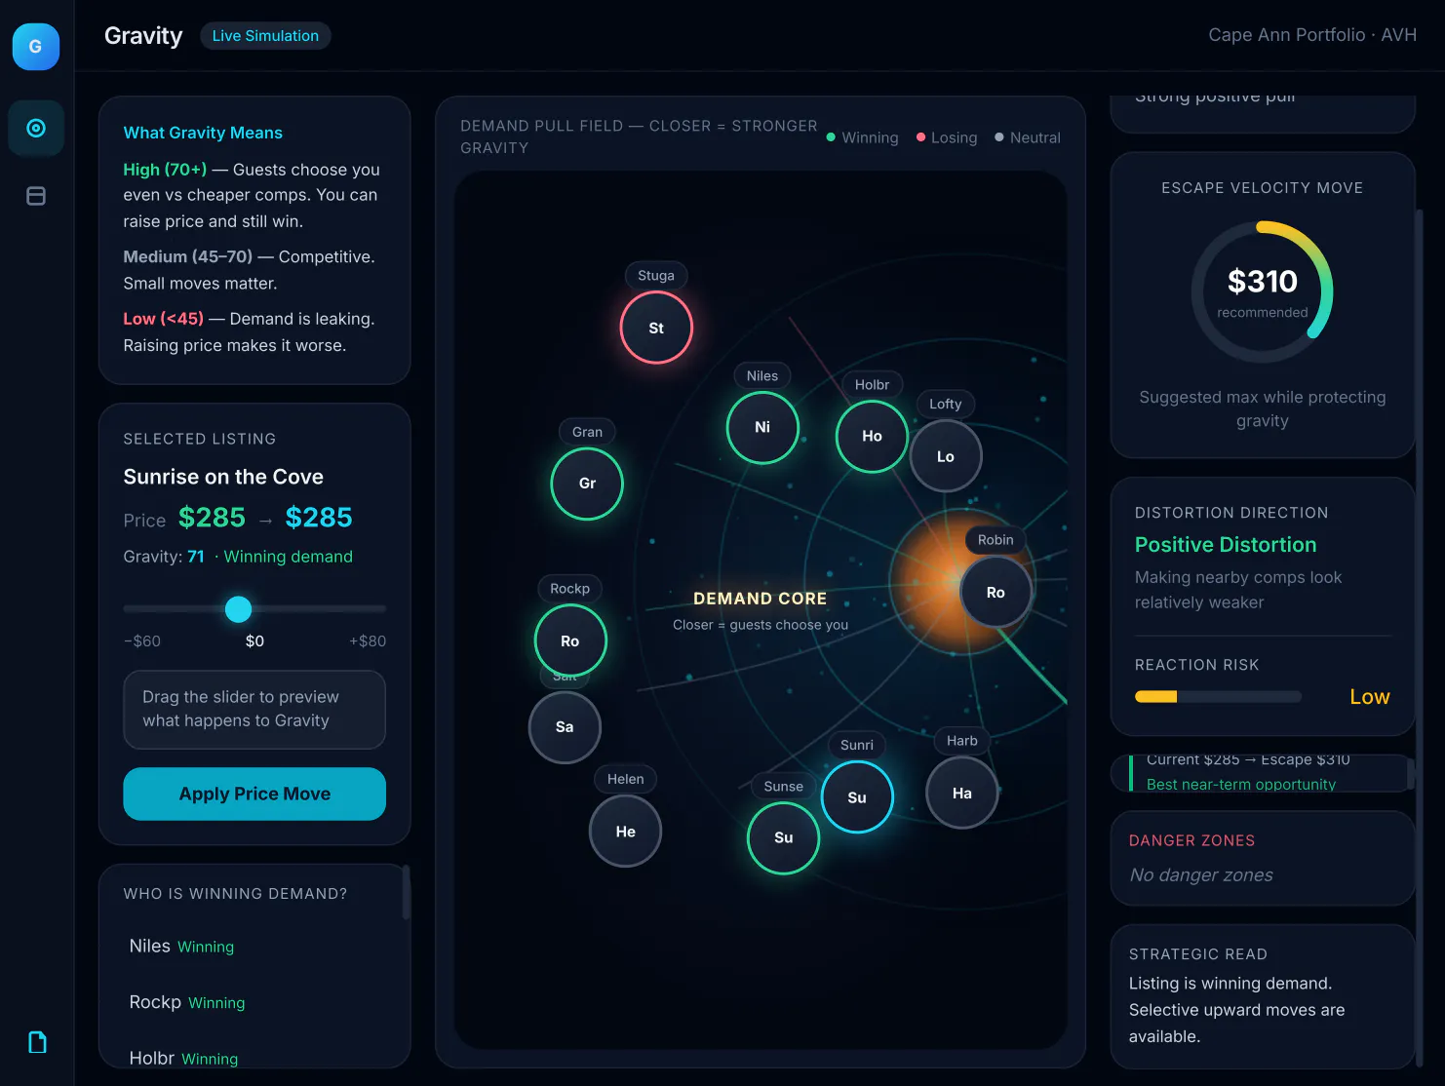Click the DEMAND CORE label
The height and width of the screenshot is (1086, 1445).
click(761, 599)
